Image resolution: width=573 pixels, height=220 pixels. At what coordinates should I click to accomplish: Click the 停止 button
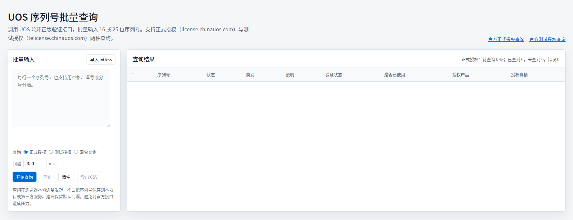click(47, 177)
